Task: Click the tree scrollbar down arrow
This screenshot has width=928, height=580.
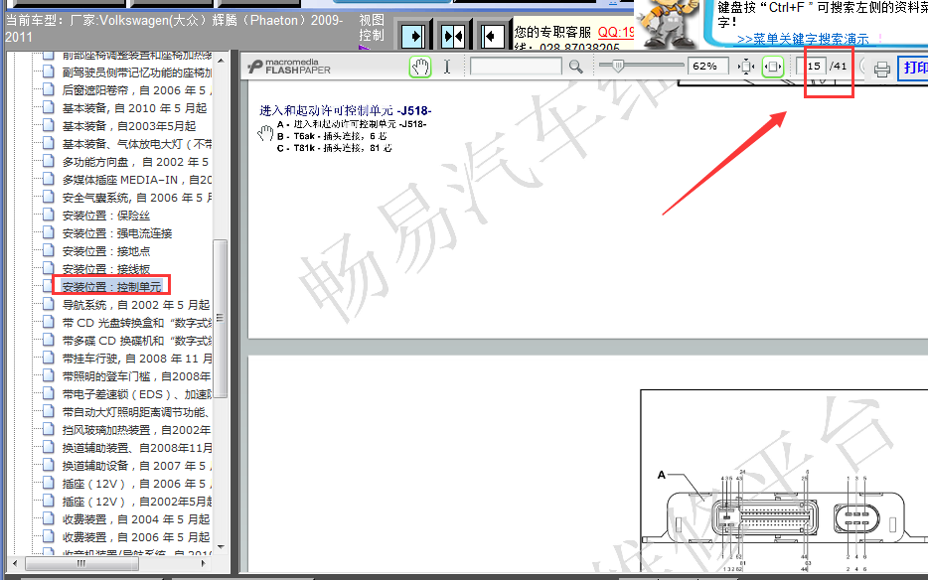Action: pyautogui.click(x=221, y=547)
